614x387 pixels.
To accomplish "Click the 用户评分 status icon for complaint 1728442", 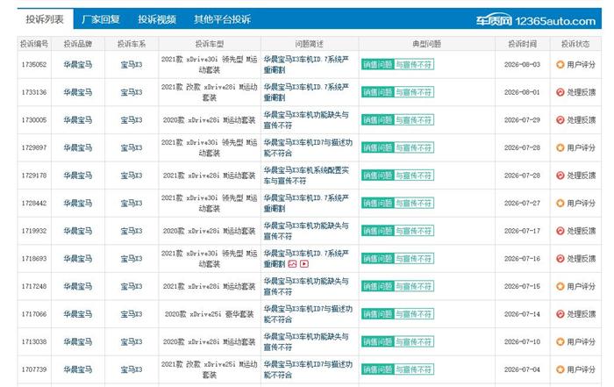I will point(560,204).
